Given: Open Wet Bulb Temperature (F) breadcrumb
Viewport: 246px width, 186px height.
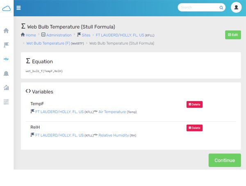Looking at the screenshot, I should pos(48,43).
